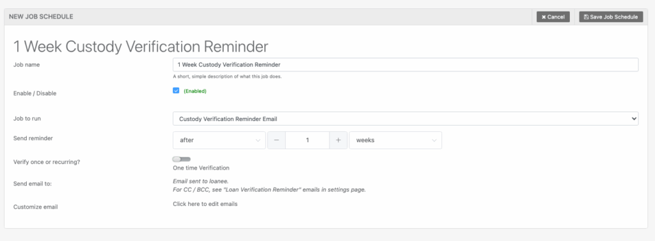Click the 'Verify once or recurring?' label
The width and height of the screenshot is (655, 241).
point(47,161)
